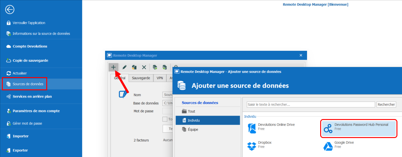The image size is (402, 157).
Task: Open Sources de données menu item
Action: pyautogui.click(x=28, y=84)
